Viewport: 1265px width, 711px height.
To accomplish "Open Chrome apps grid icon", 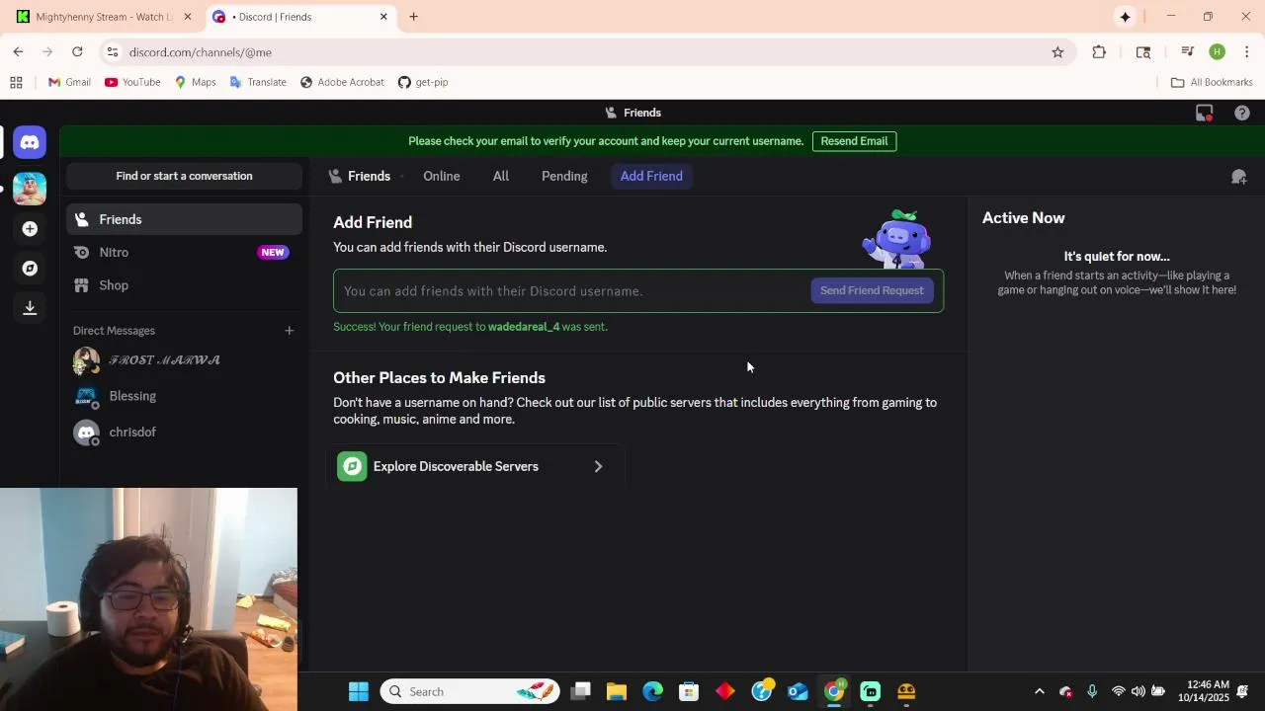I will [x=16, y=83].
